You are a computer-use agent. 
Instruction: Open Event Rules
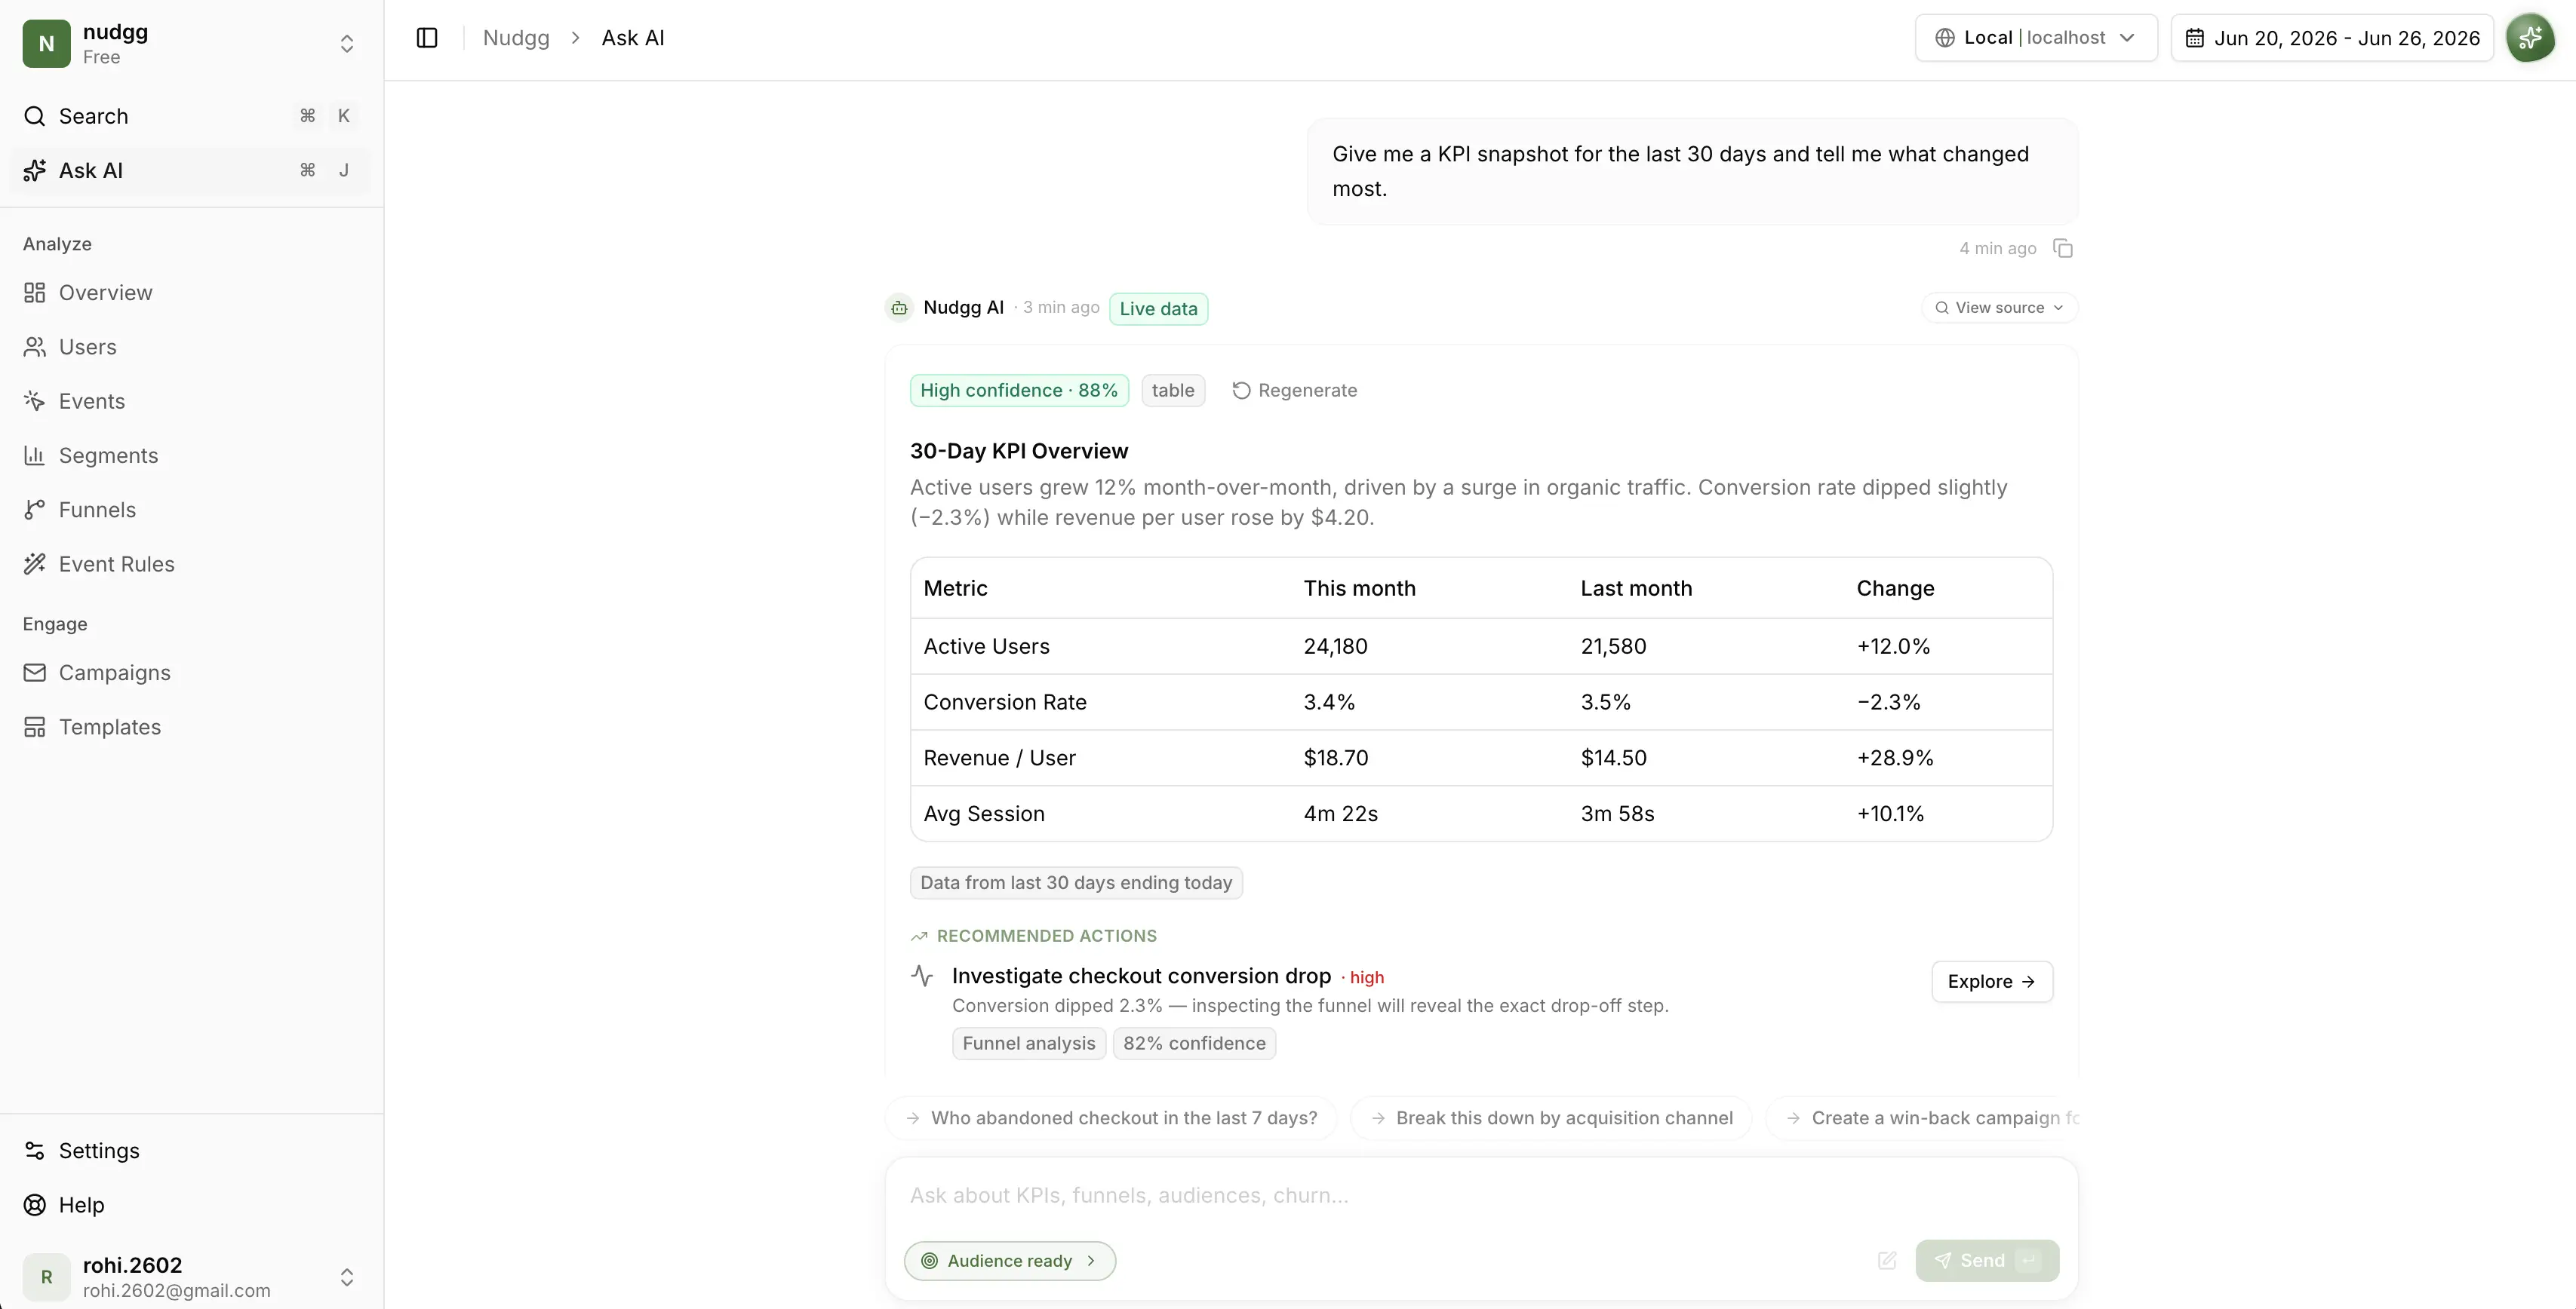190,563
